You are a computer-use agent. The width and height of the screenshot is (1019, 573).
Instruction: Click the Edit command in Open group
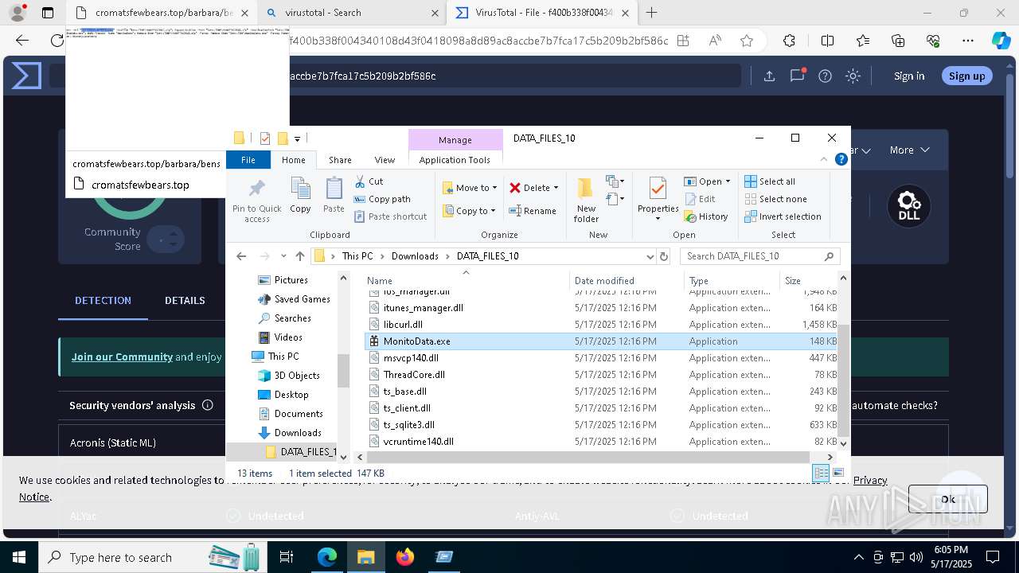700,199
